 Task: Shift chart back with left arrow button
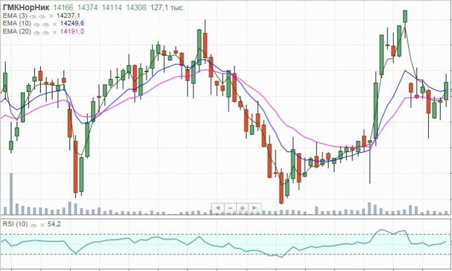218,208
